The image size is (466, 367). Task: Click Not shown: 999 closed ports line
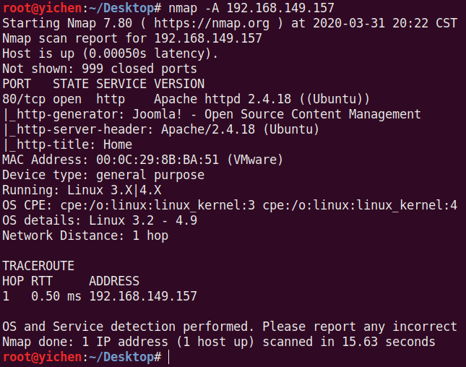[100, 69]
